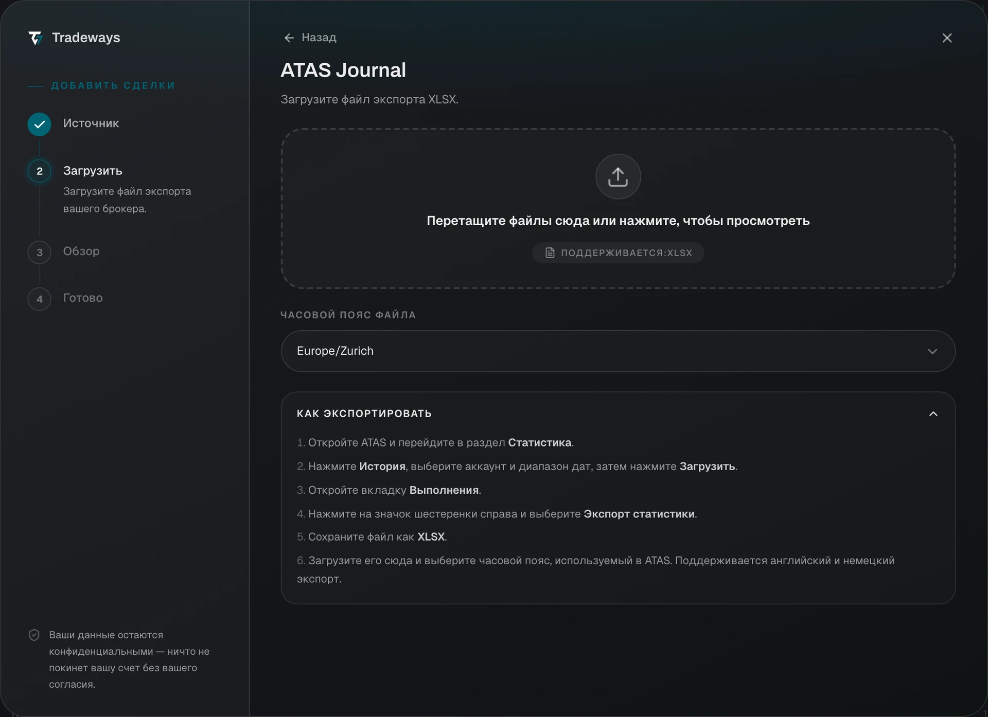The width and height of the screenshot is (988, 717).
Task: Open the Europe/Zurich timezone dropdown
Action: pos(618,351)
